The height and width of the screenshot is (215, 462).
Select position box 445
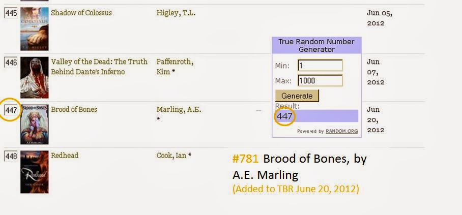coord(11,13)
